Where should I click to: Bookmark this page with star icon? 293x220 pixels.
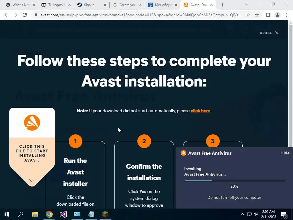coord(257,15)
